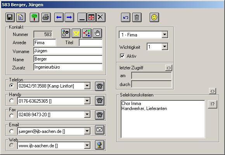This screenshot has height=155, width=225.
Task: Click the undo arrow icon
Action: pyautogui.click(x=126, y=17)
